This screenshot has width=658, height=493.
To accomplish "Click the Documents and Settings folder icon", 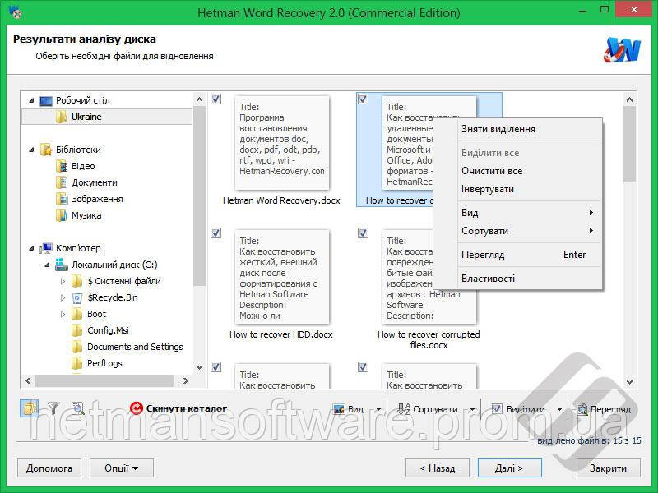I will 77,347.
